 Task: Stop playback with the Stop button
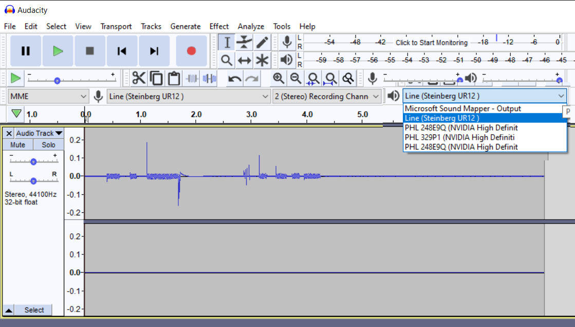[90, 51]
